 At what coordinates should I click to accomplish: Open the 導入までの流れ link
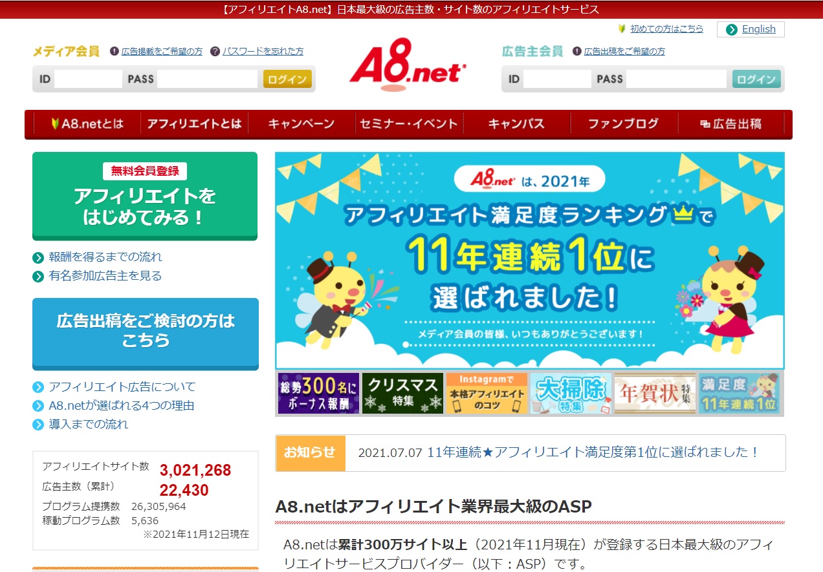coord(89,424)
